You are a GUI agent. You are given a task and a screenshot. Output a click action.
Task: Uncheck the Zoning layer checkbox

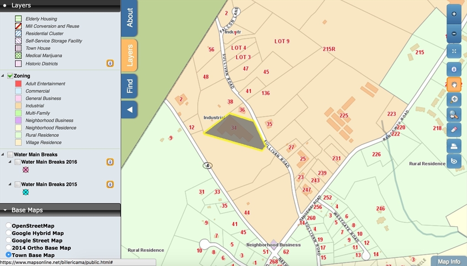(10, 76)
